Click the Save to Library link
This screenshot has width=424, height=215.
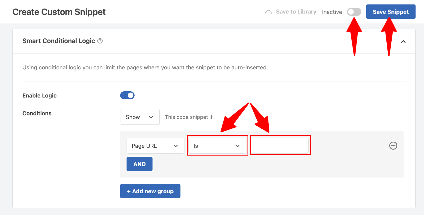296,12
